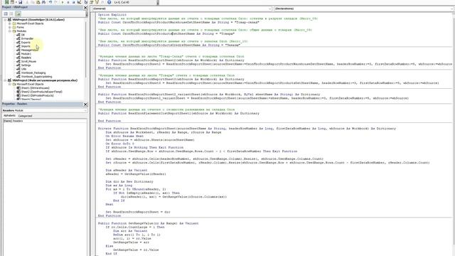Expand the Microsoft Excel Objects folder under OzonHelper
Viewport: 455px width, 256px height.
point(9,23)
